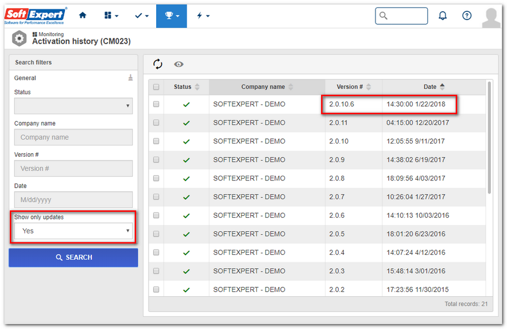
Task: Click the status checkmark for version 2.0.11
Action: pyautogui.click(x=186, y=123)
